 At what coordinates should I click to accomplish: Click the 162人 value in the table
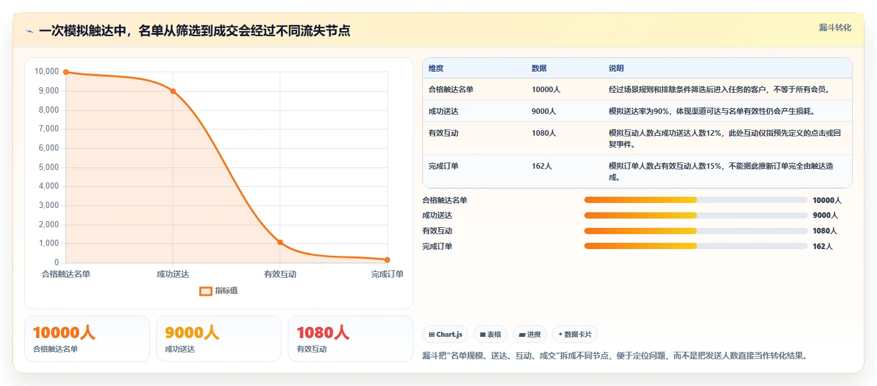click(x=541, y=166)
